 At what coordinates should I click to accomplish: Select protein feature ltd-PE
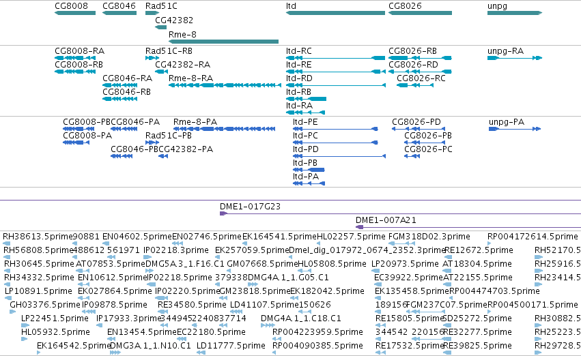(x=335, y=129)
